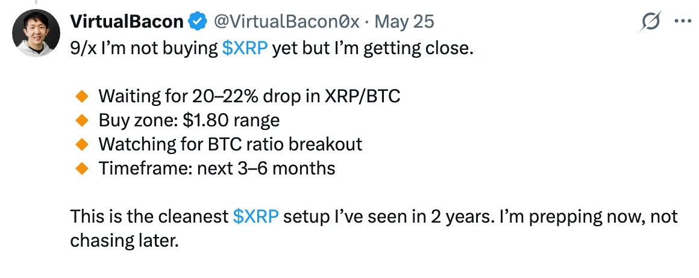The height and width of the screenshot is (278, 699).
Task: Visit the @VirtualBacon0x handle link
Action: (287, 22)
